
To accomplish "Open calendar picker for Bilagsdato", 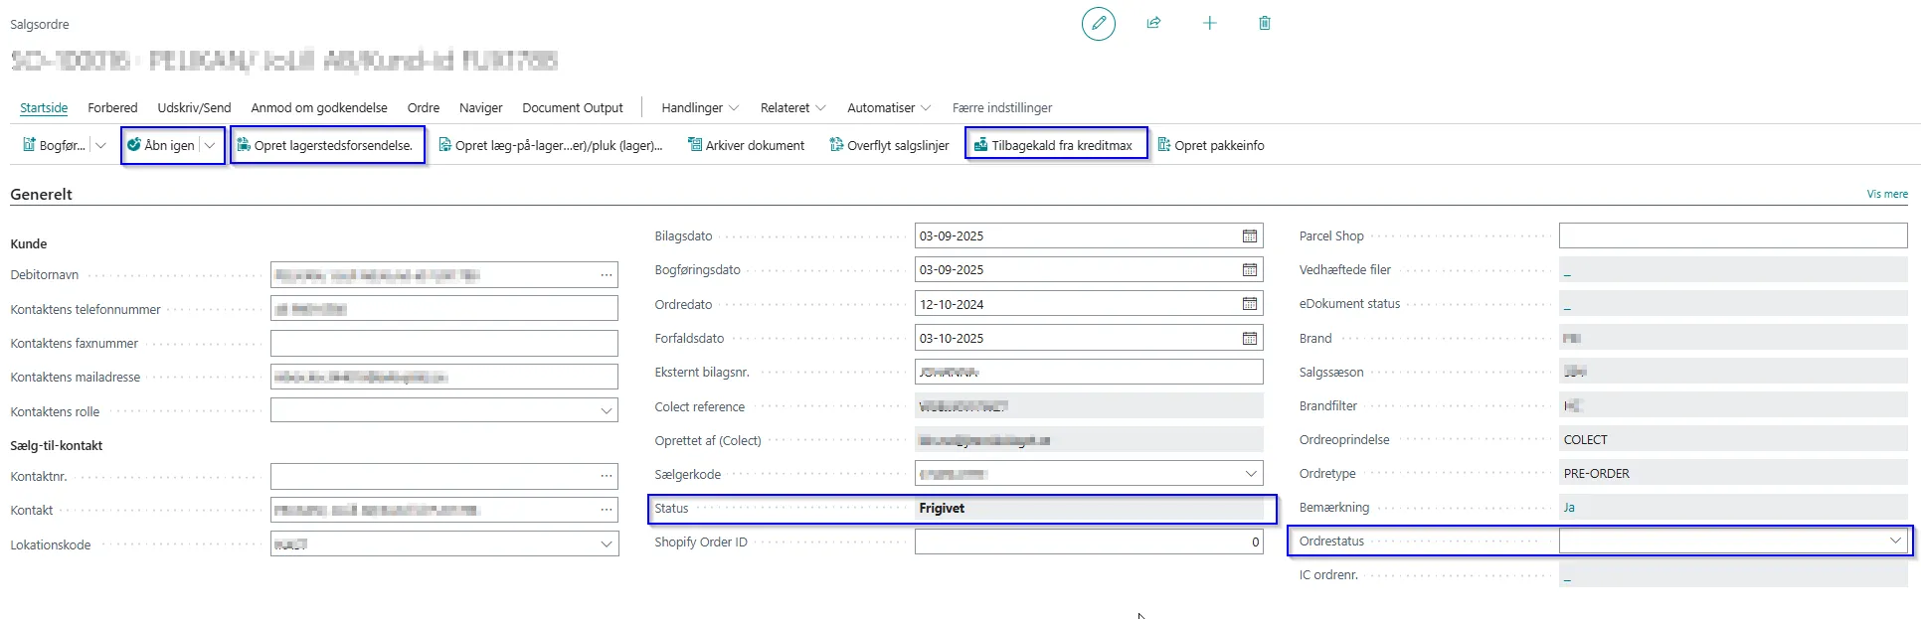I will coord(1249,236).
